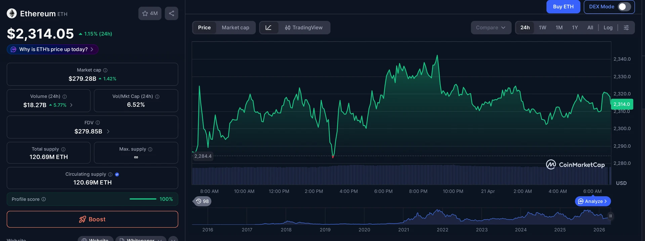This screenshot has height=241, width=645.
Task: Click the Volume (24h) info icon
Action: point(64,97)
